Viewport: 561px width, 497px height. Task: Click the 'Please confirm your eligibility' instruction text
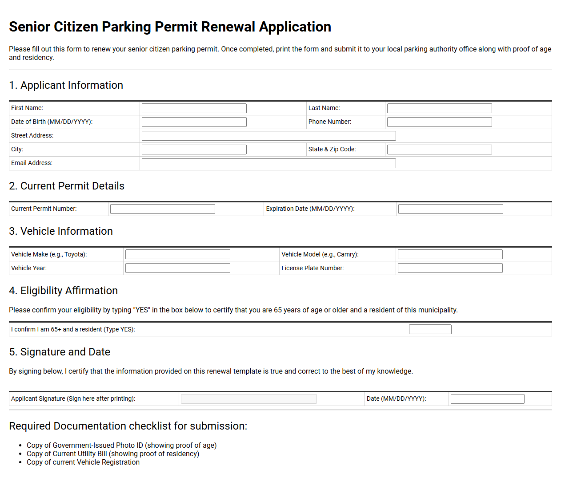(233, 310)
